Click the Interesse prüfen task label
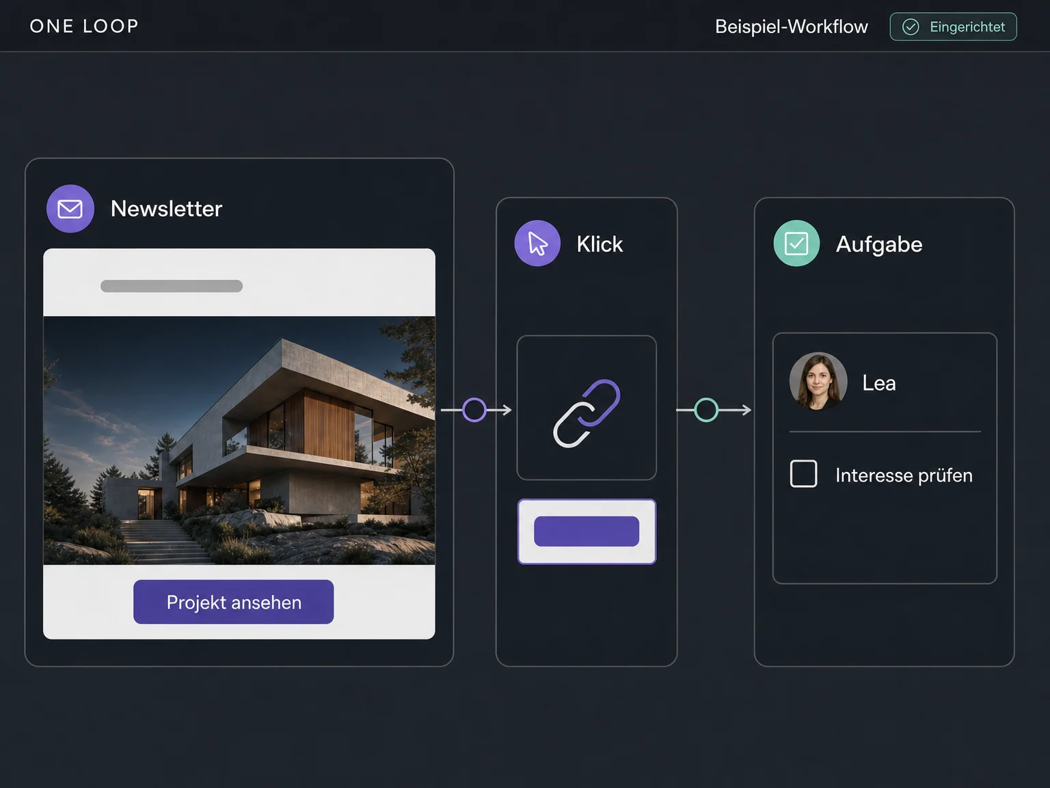Screen dimensions: 1050x788 point(904,475)
